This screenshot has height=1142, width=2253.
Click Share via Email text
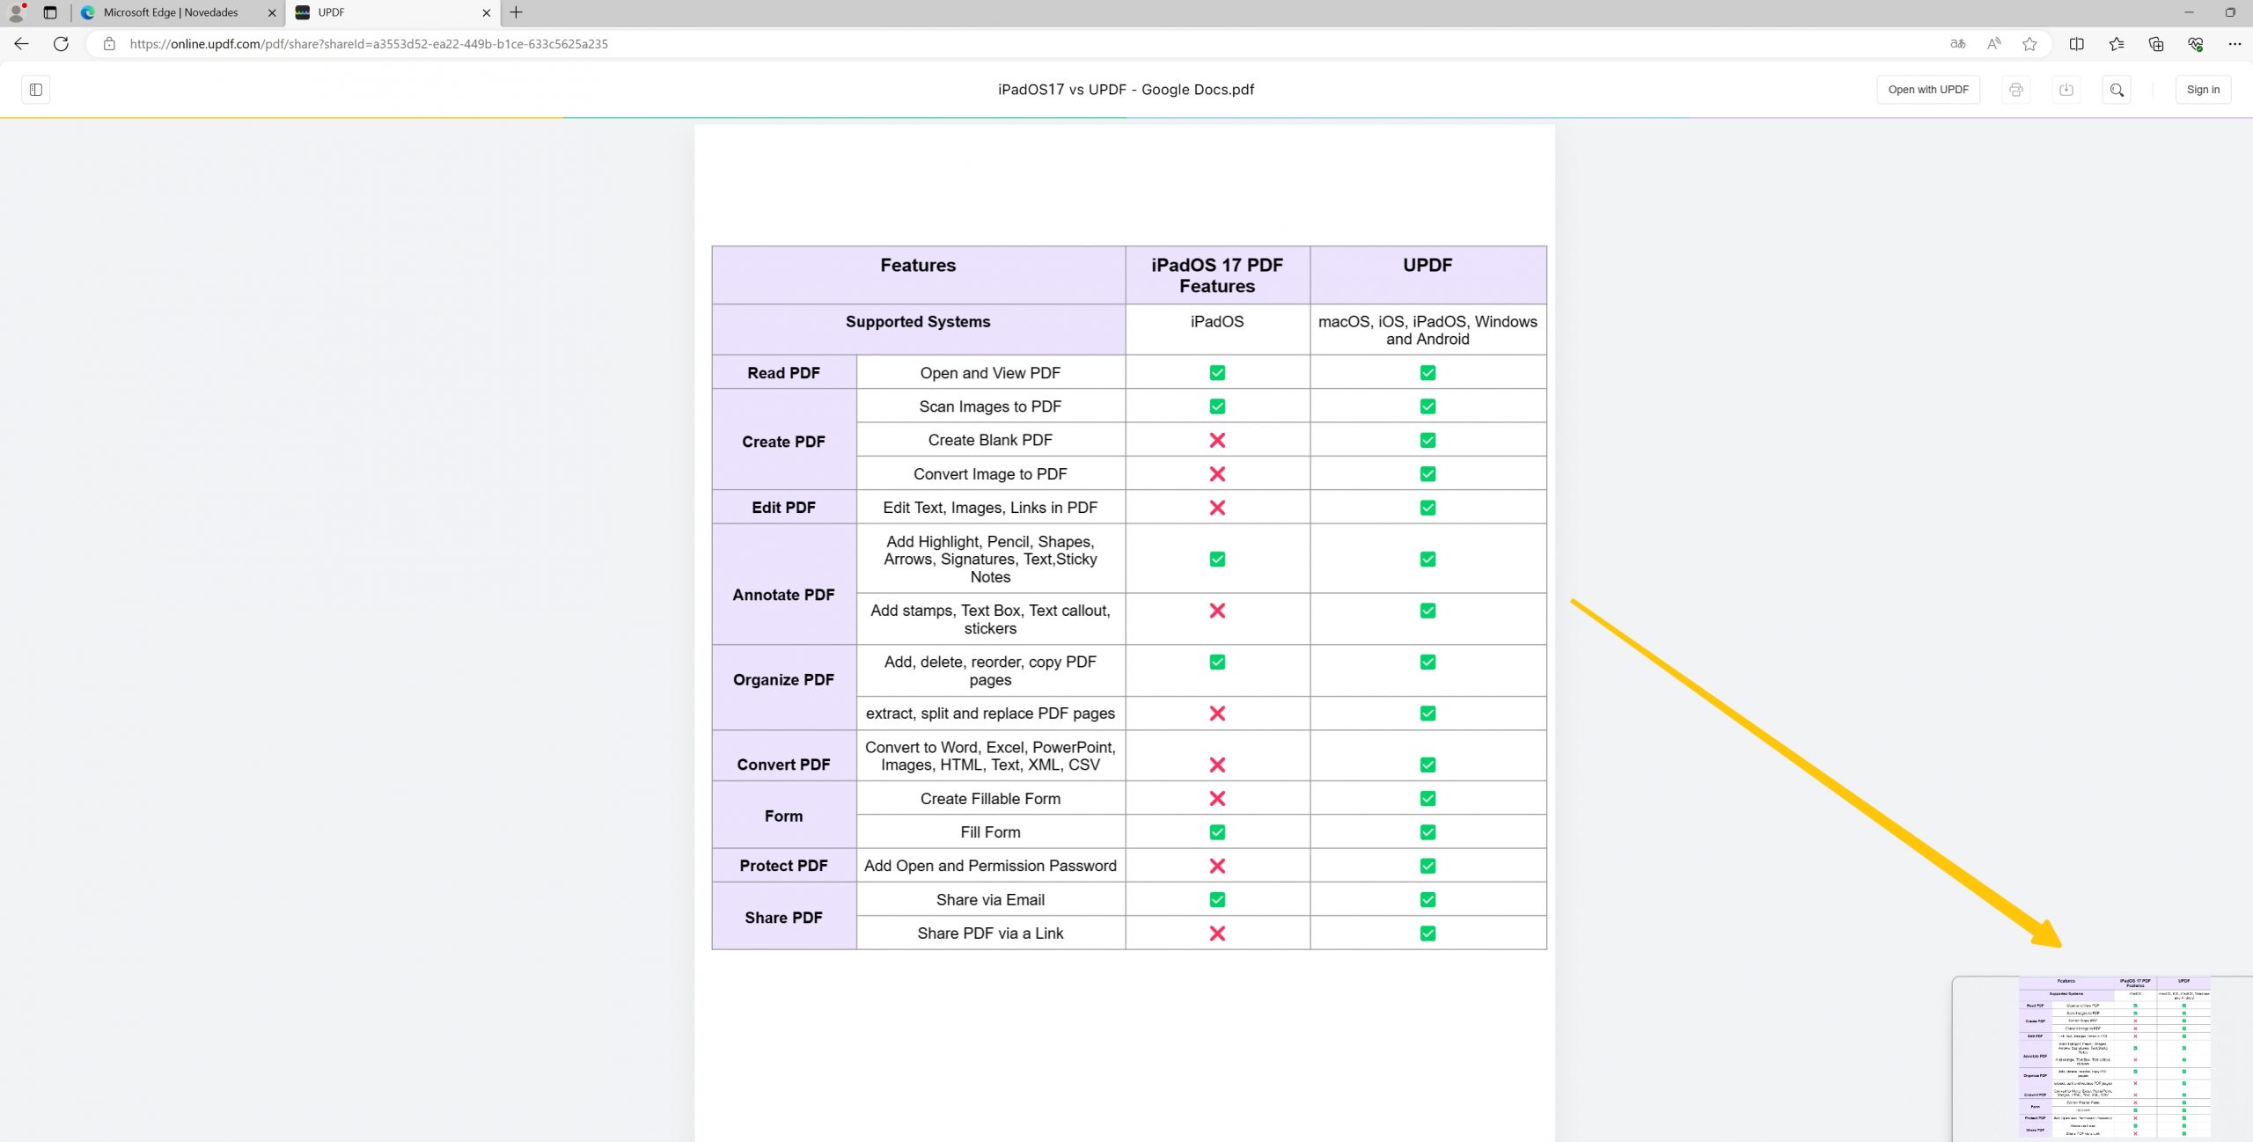coord(990,900)
